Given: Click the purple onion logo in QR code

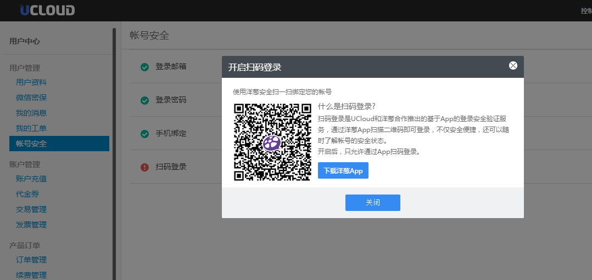Looking at the screenshot, I should tap(272, 143).
